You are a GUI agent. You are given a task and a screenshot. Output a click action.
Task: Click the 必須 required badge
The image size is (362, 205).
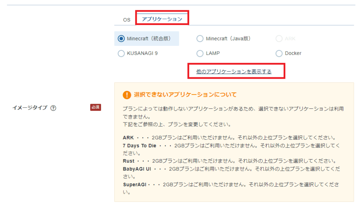[95, 107]
